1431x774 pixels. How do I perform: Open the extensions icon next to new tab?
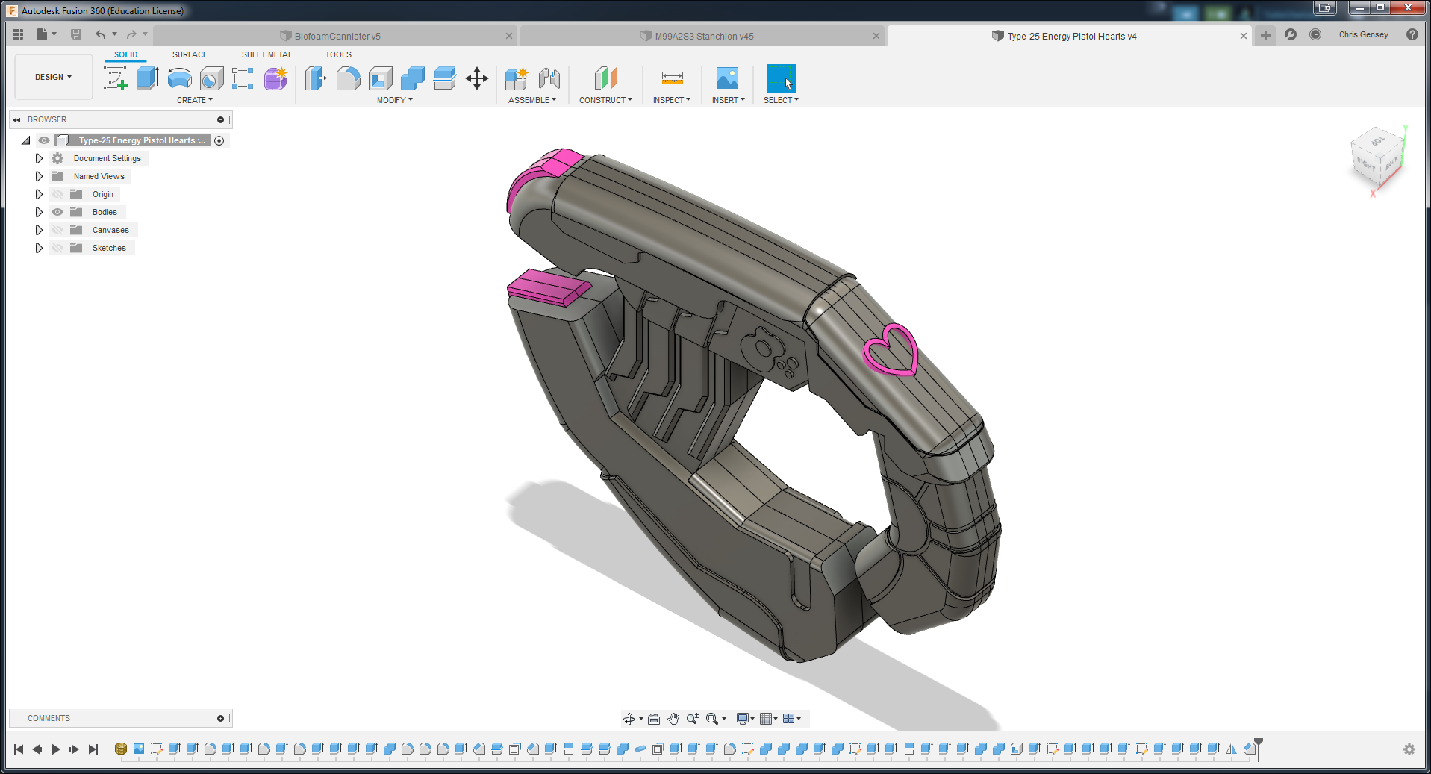(x=1291, y=35)
